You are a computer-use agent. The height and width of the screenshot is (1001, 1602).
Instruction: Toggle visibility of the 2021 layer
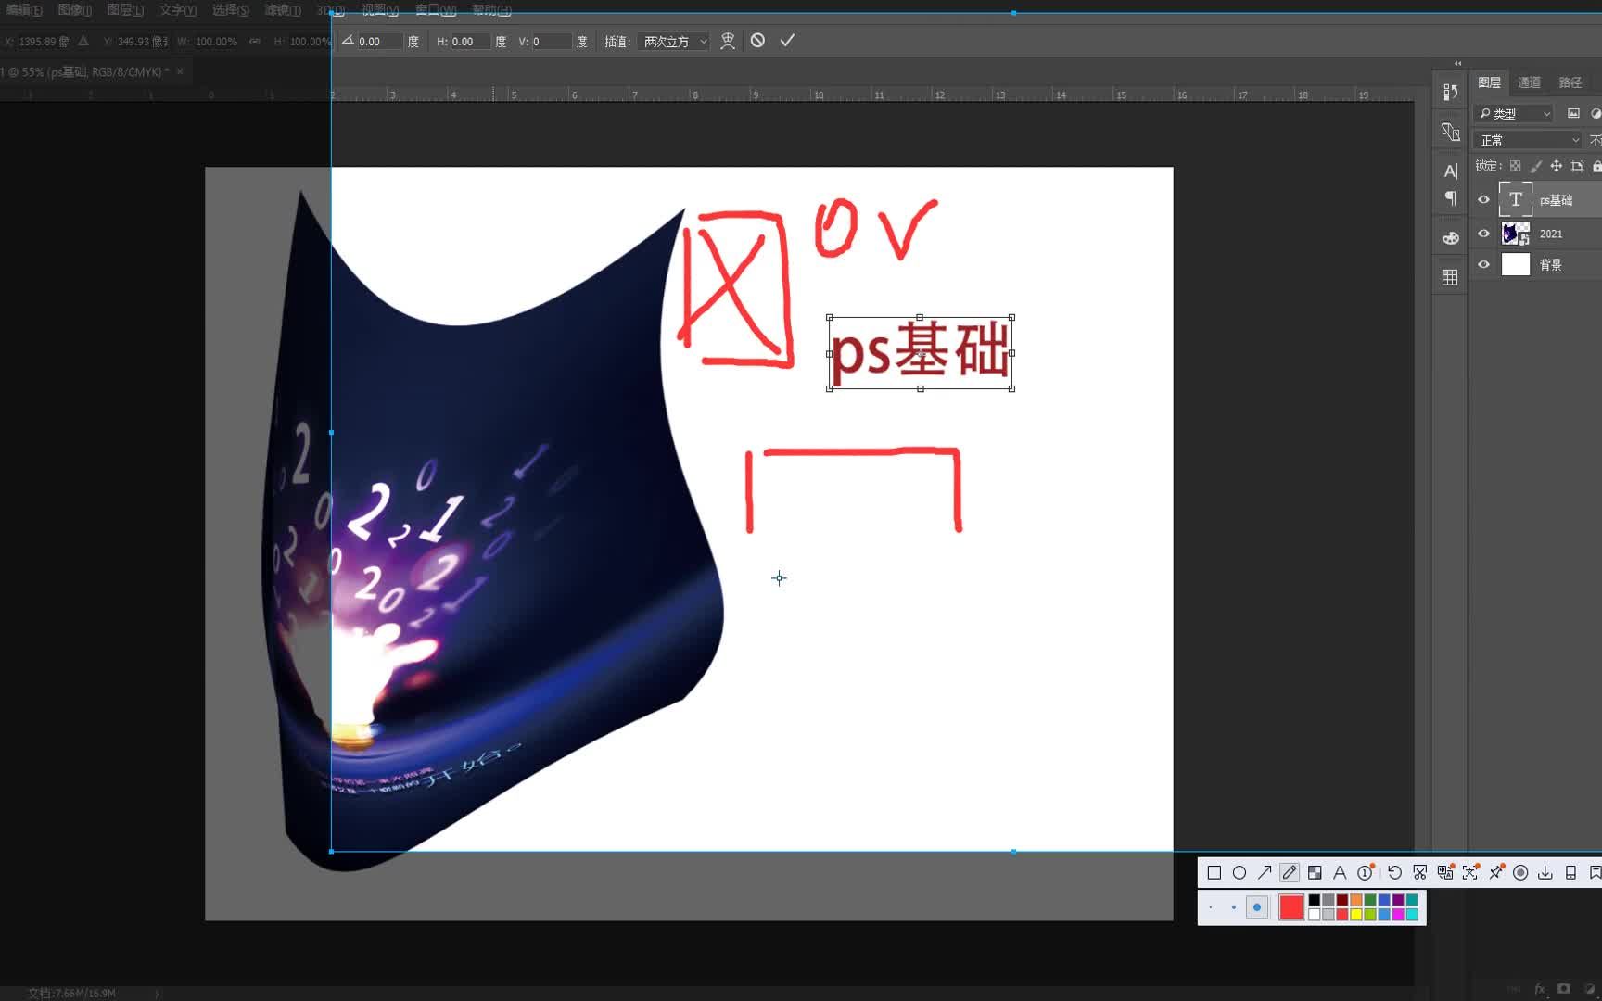pyautogui.click(x=1483, y=234)
